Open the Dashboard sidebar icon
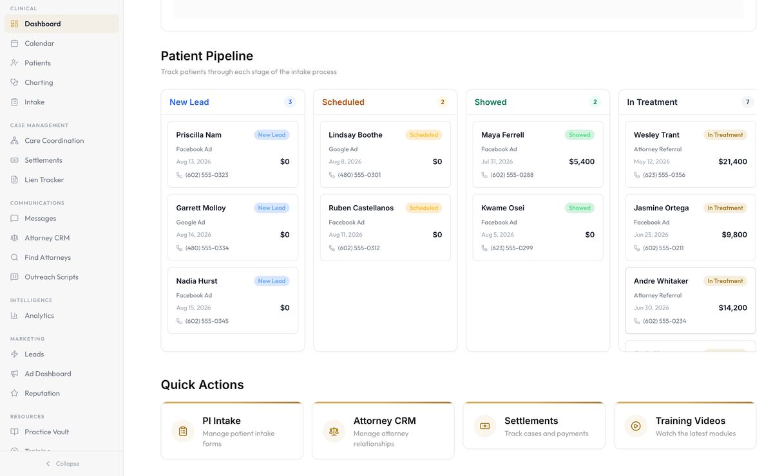Viewport: 773px width, 476px height. [15, 24]
